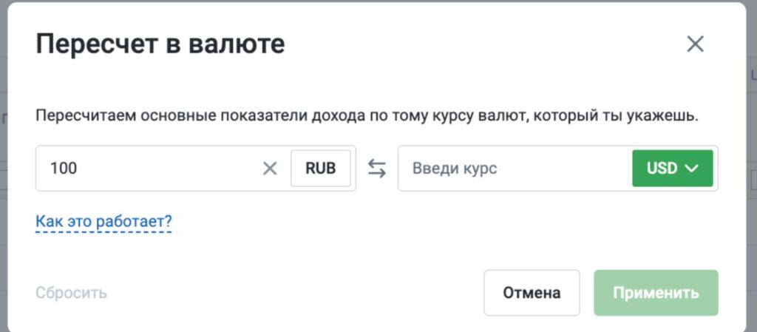Click the "Пересчет в валюте" dialog title
Screen dimensions: 757x332
(160, 44)
